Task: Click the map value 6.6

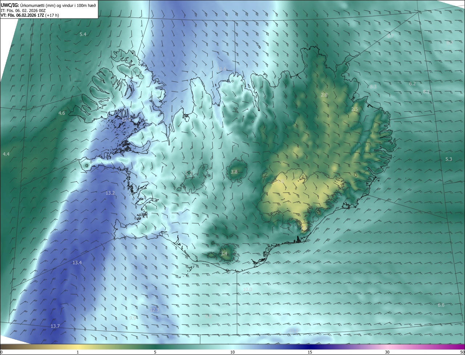Action: coord(441,305)
